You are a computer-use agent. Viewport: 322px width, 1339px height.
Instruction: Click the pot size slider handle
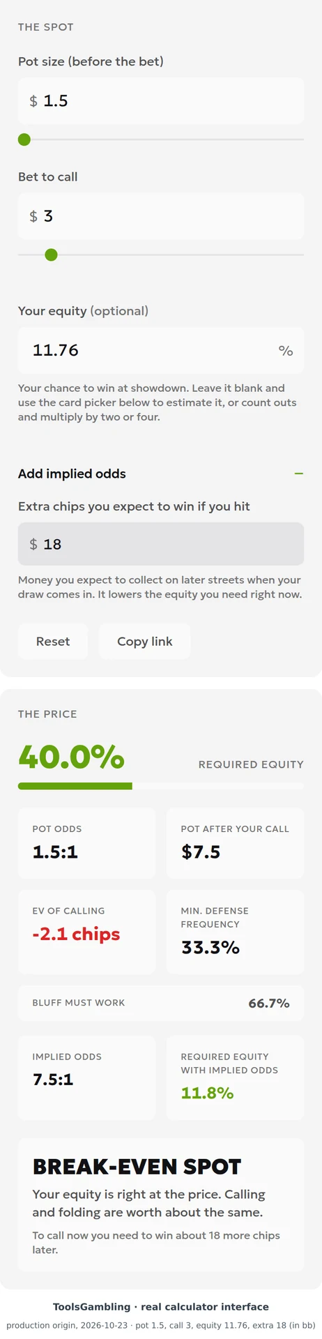click(24, 139)
